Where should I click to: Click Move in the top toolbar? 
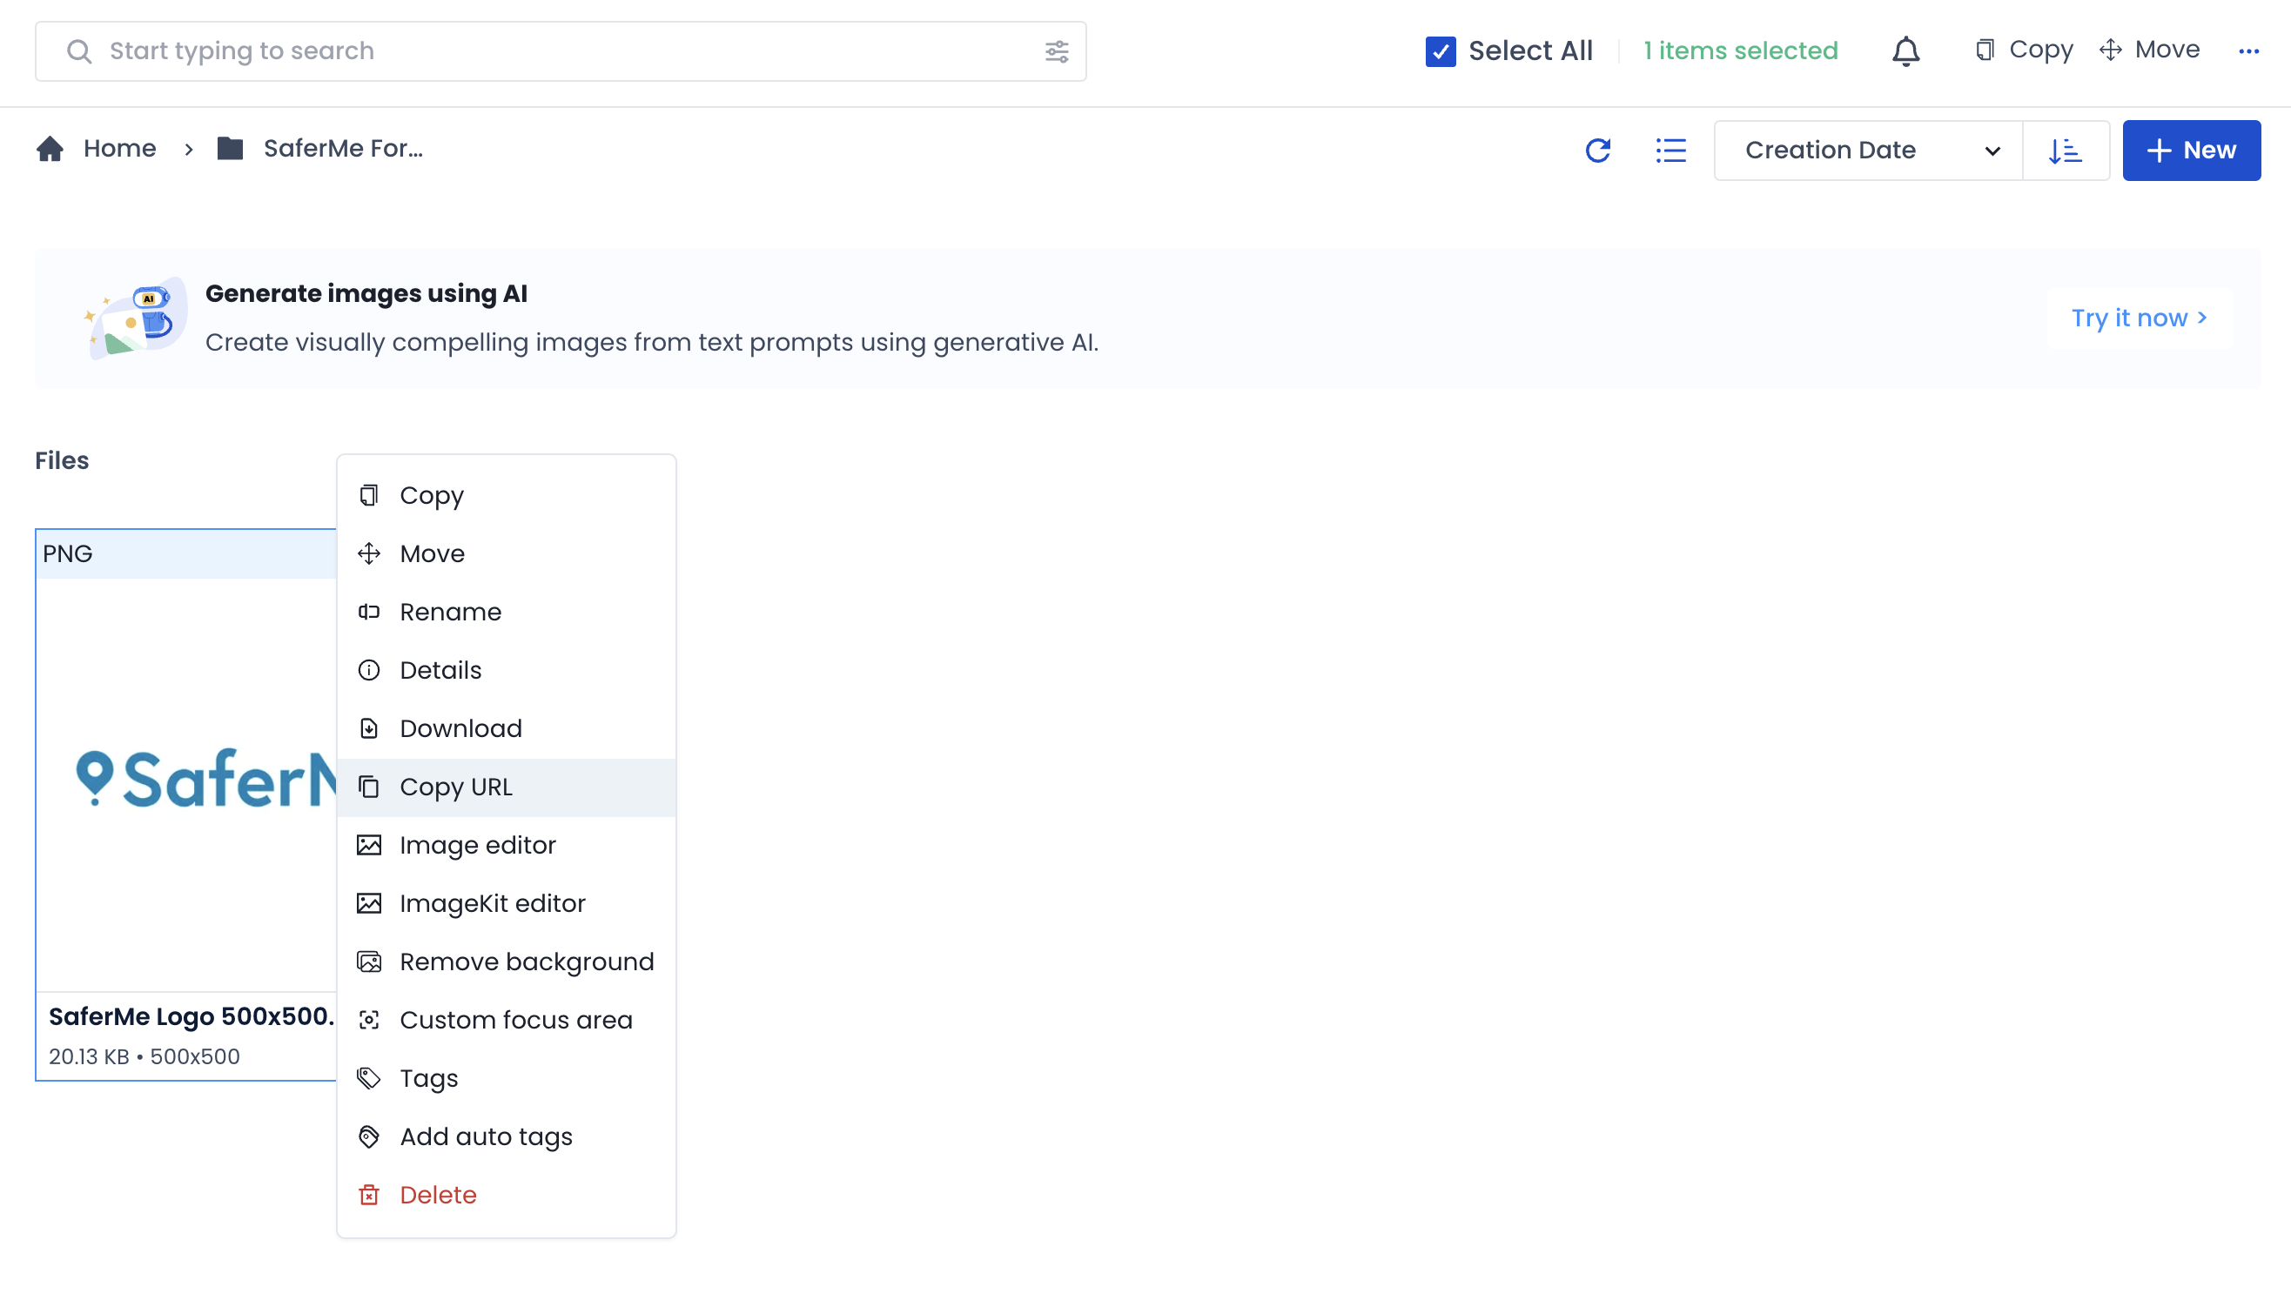tap(2149, 50)
